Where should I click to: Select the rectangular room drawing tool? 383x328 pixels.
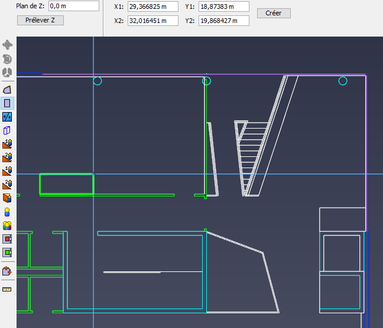7,103
